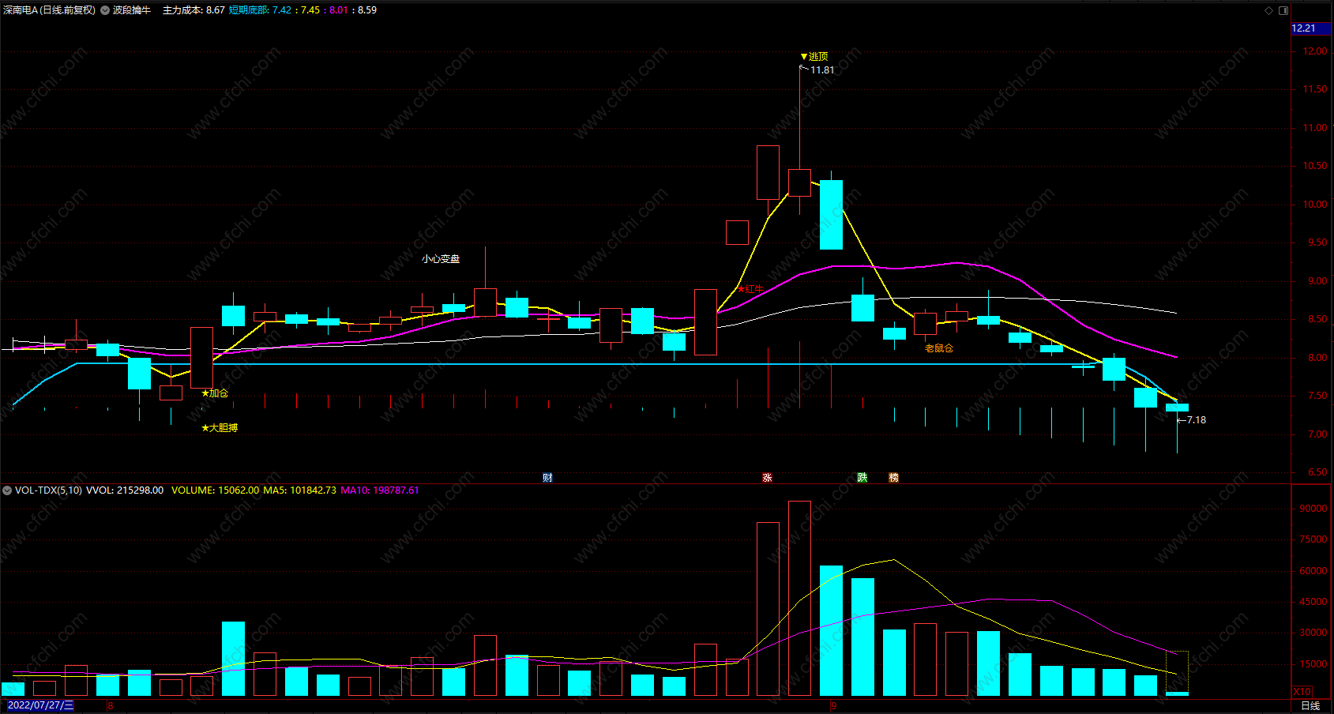Click the 6.50 price axis label
Screen dimensions: 1334x714
[x=1317, y=472]
